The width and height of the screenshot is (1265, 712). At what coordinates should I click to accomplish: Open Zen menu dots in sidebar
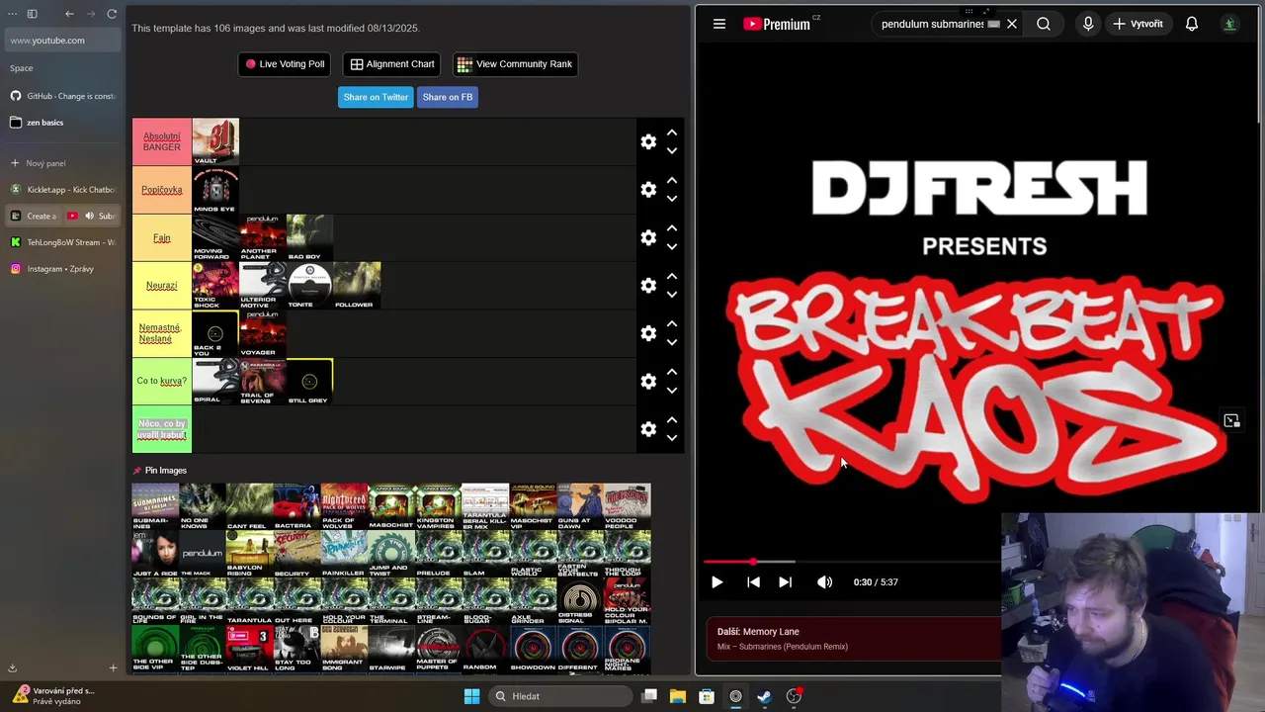[x=12, y=14]
